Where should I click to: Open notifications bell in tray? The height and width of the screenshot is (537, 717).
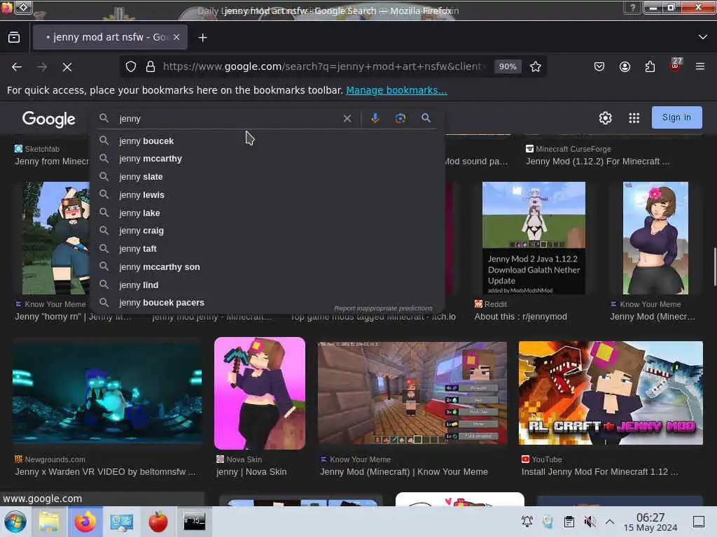527,522
